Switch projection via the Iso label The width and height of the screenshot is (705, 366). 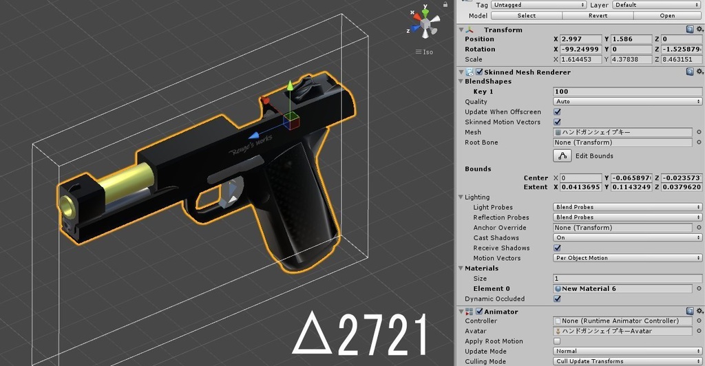coord(424,52)
